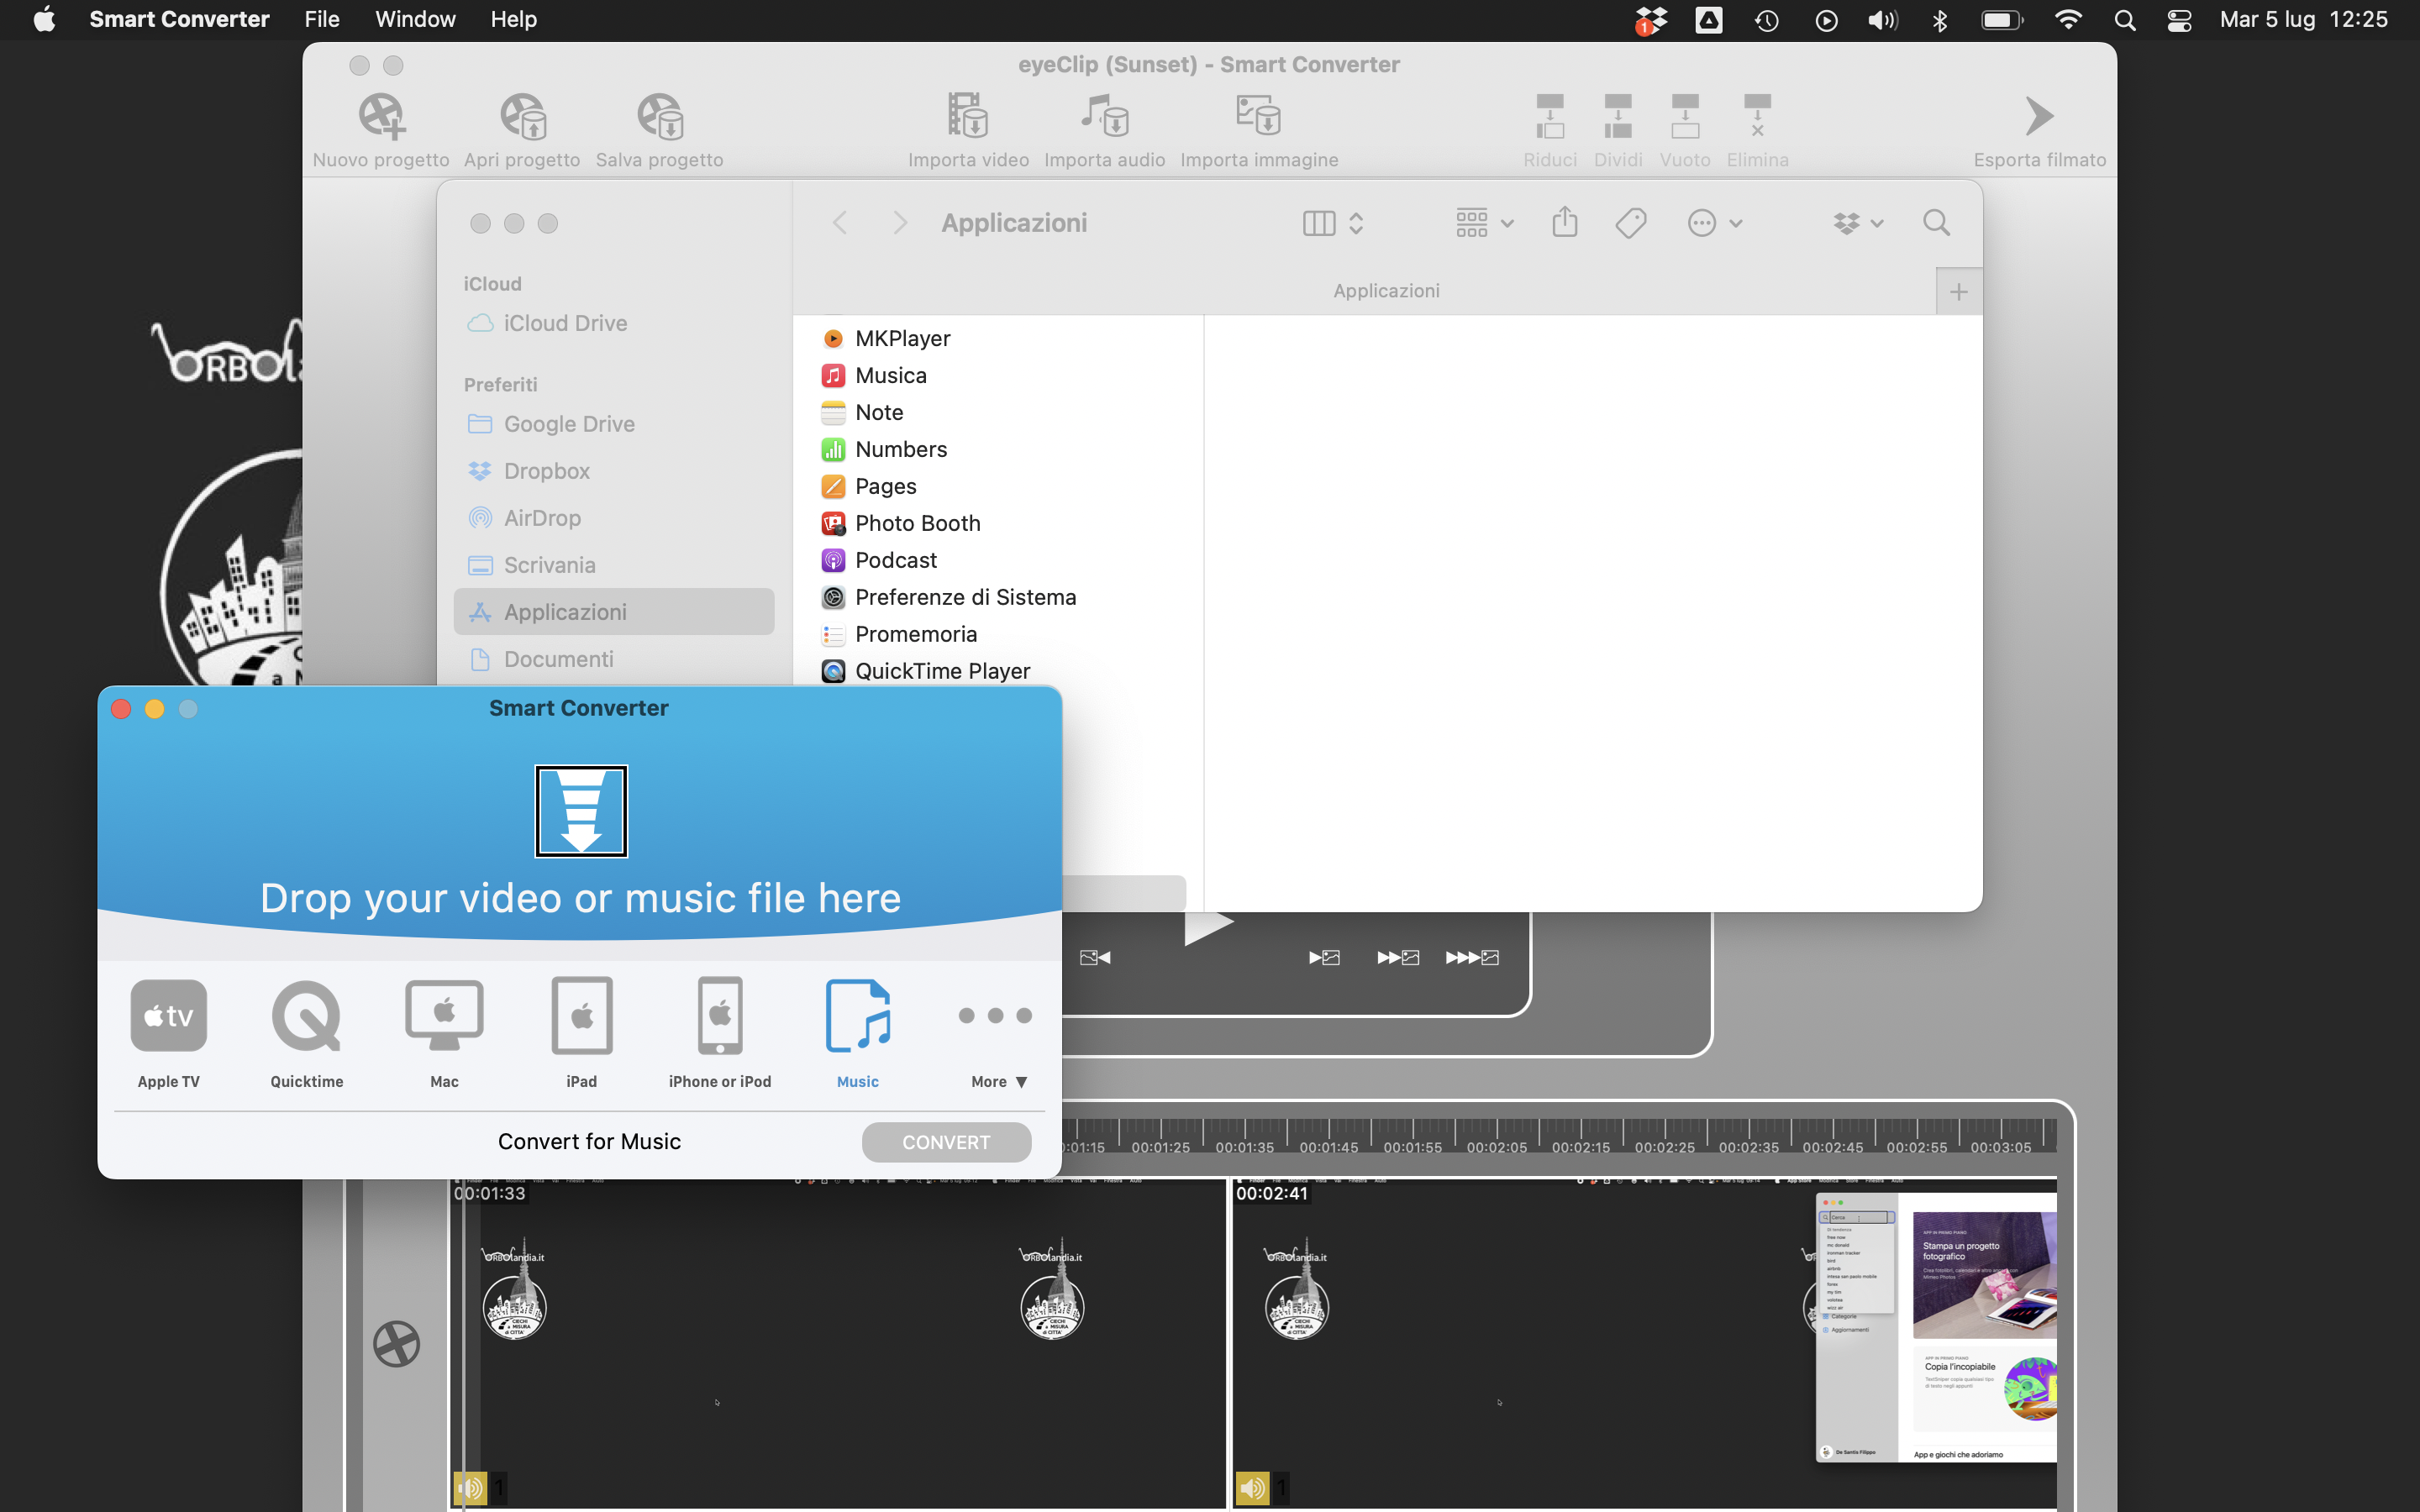Click Importa video in eyeClip toolbar
Viewport: 2420px width, 1512px height.
tap(967, 115)
